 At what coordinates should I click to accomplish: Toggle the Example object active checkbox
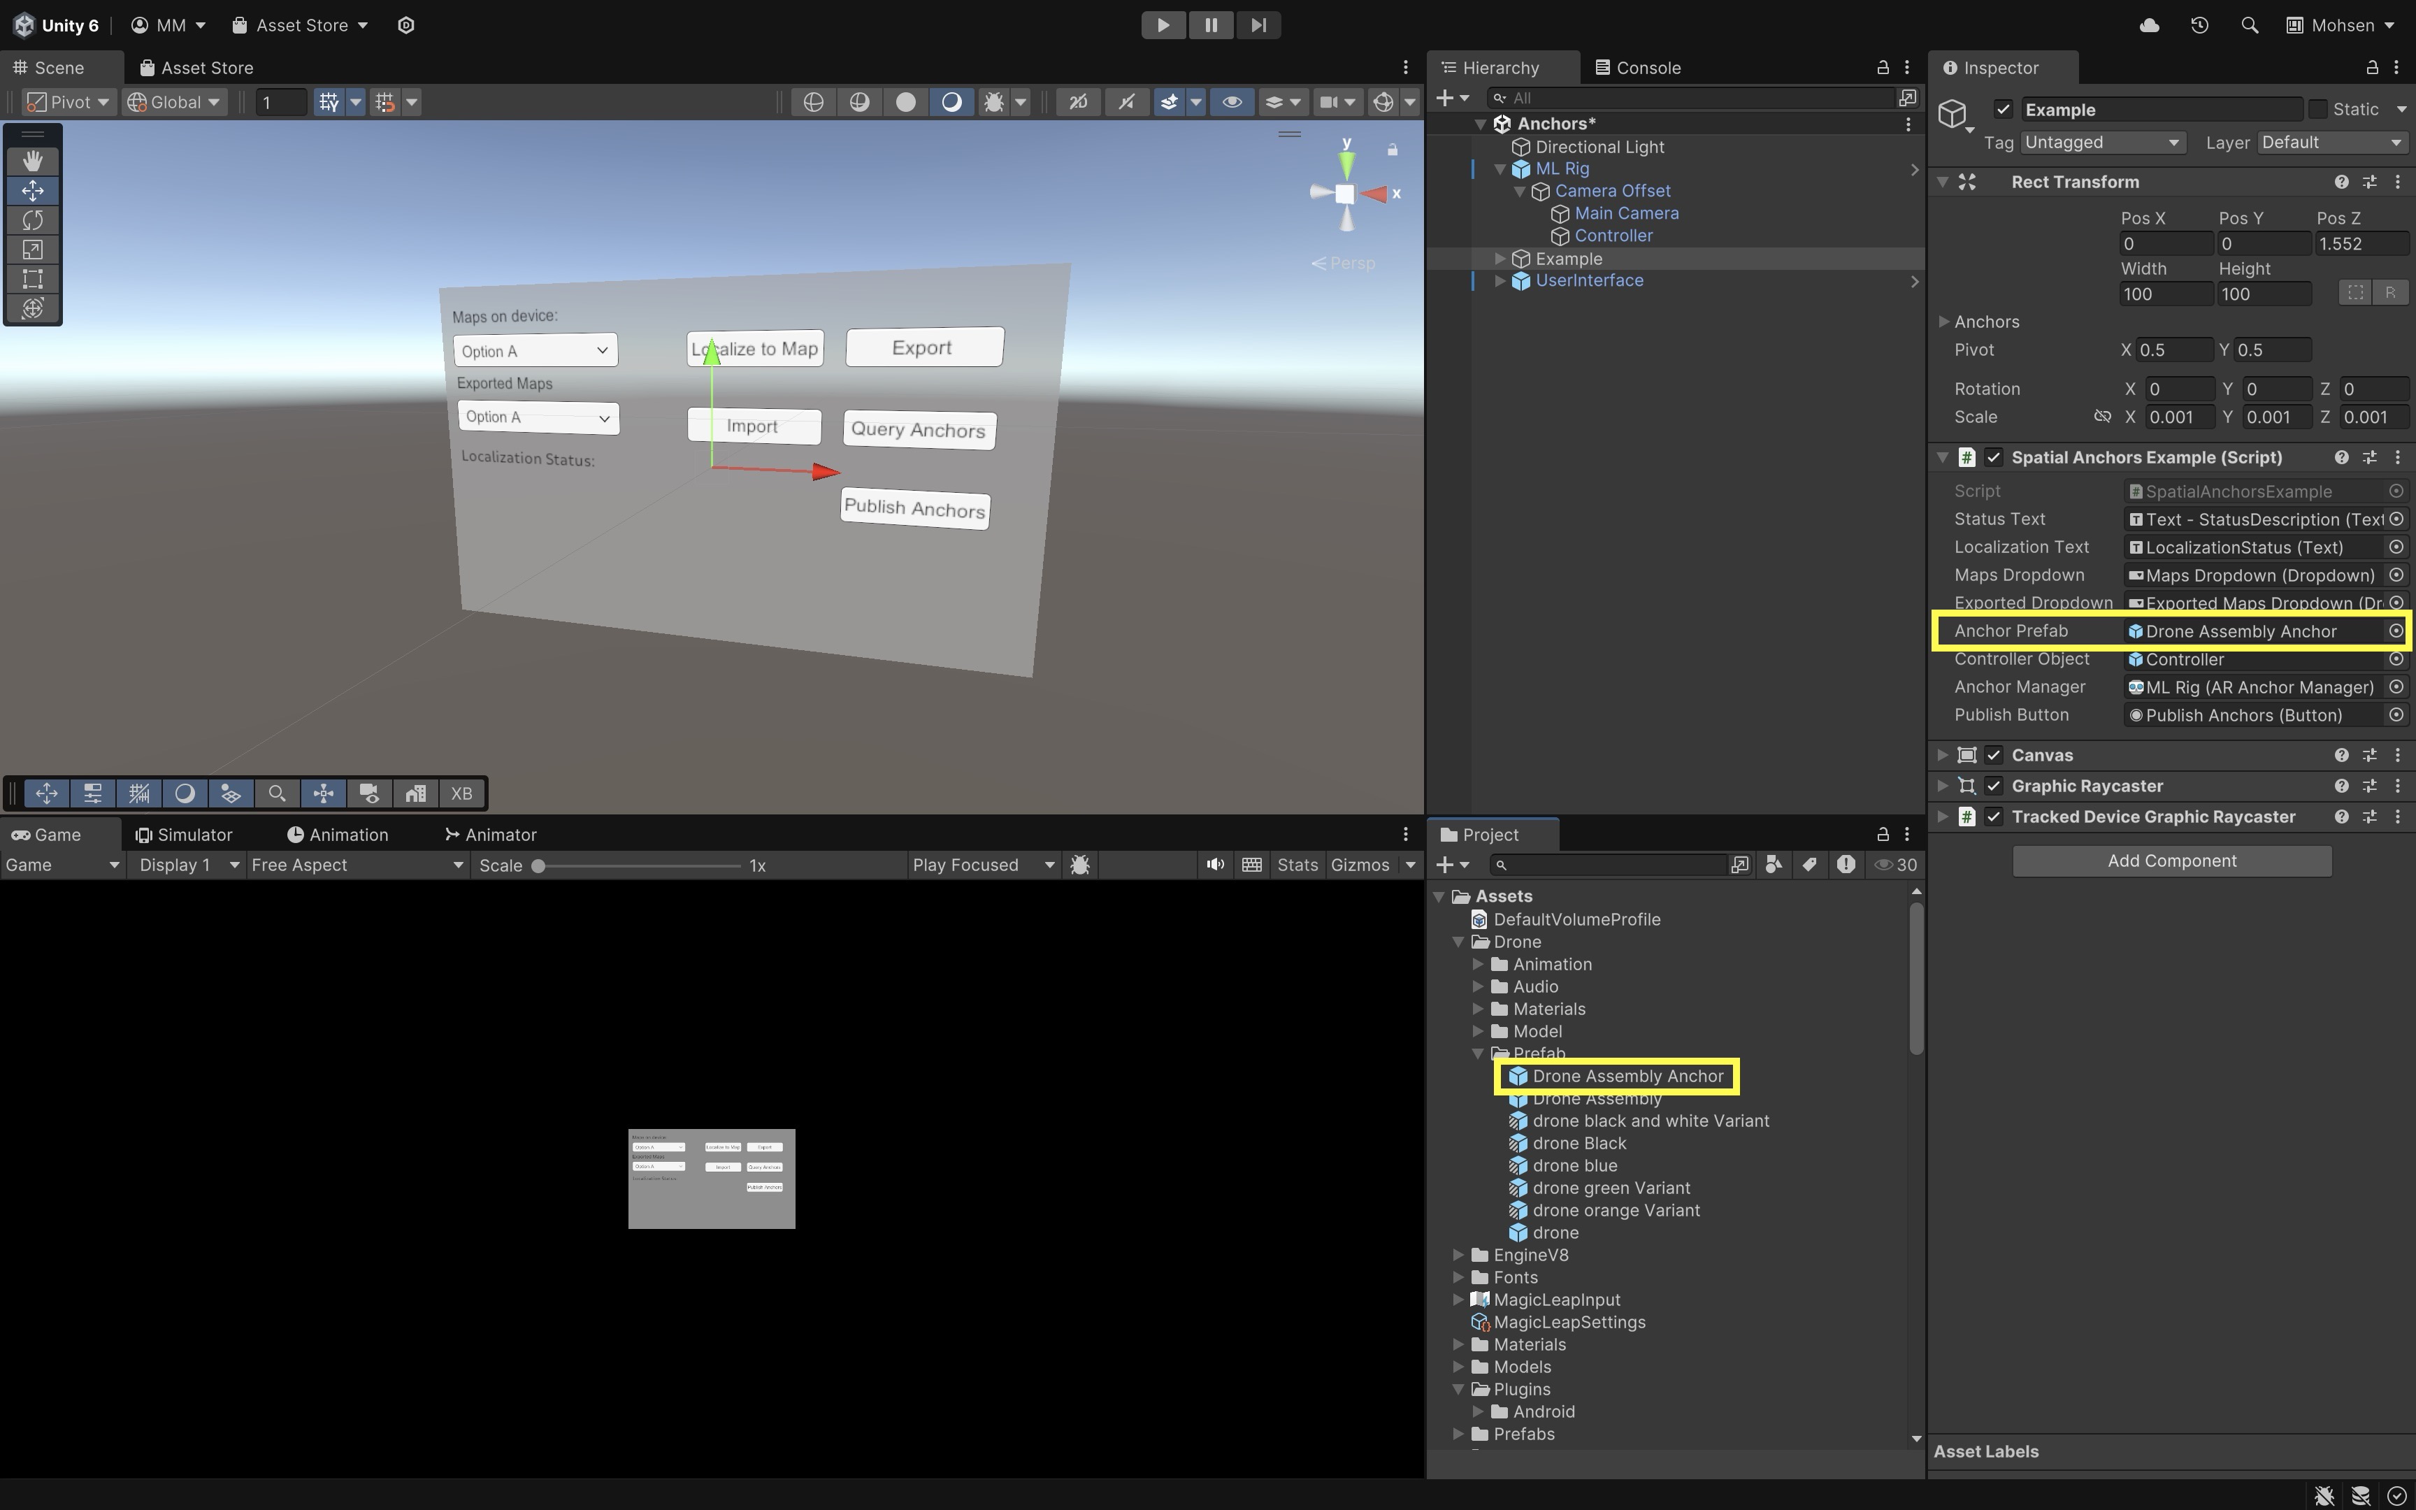(2003, 109)
